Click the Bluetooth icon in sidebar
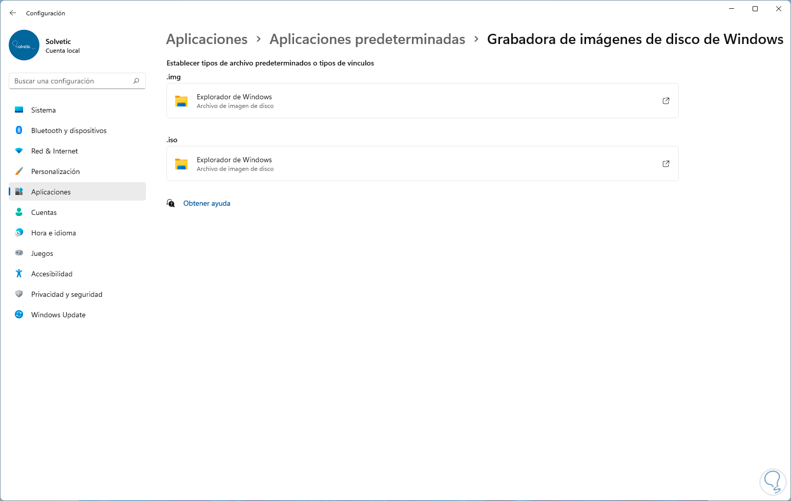The height and width of the screenshot is (501, 791). tap(19, 130)
